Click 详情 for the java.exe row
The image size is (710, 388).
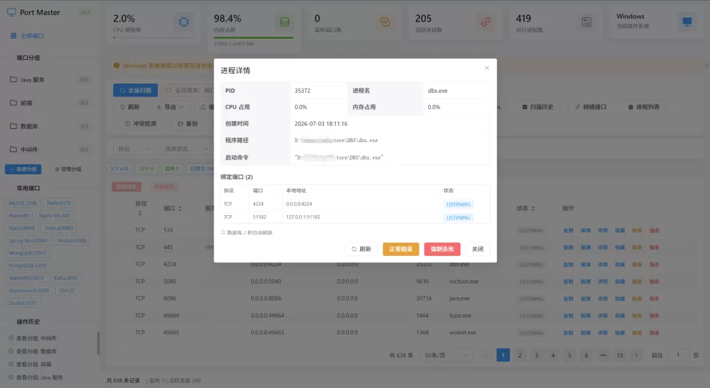point(603,299)
